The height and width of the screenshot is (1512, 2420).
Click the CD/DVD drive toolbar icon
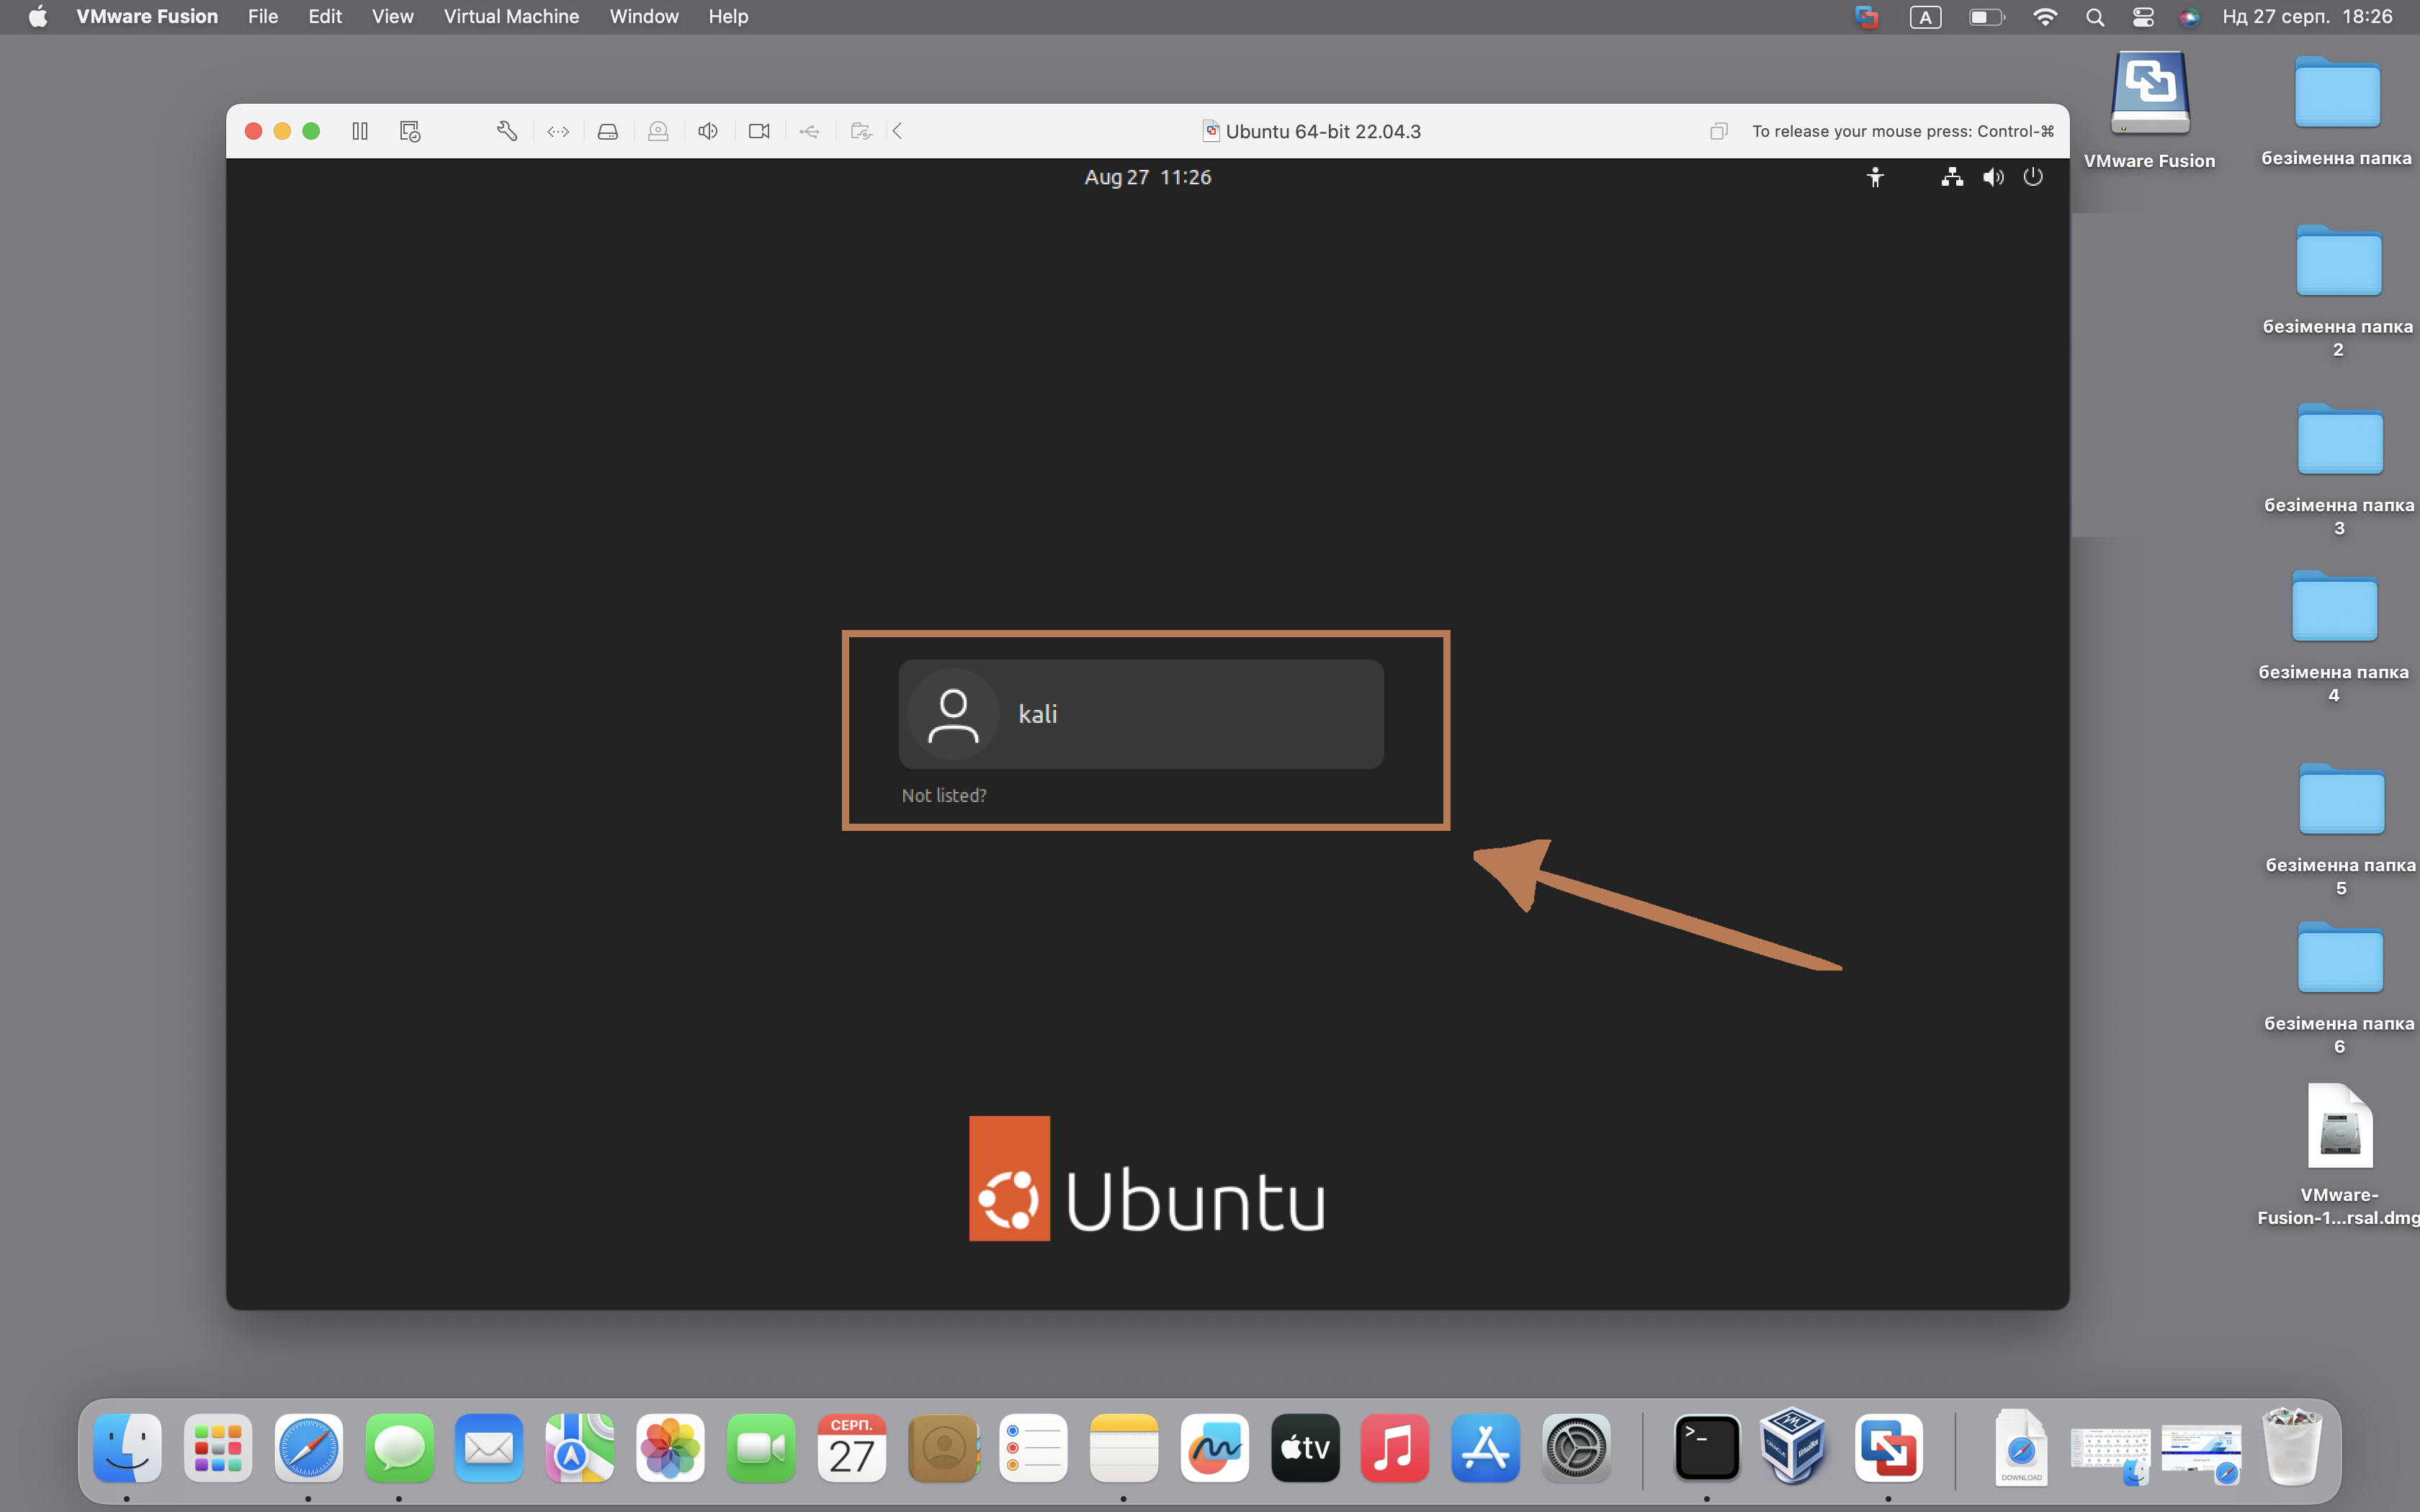[658, 131]
